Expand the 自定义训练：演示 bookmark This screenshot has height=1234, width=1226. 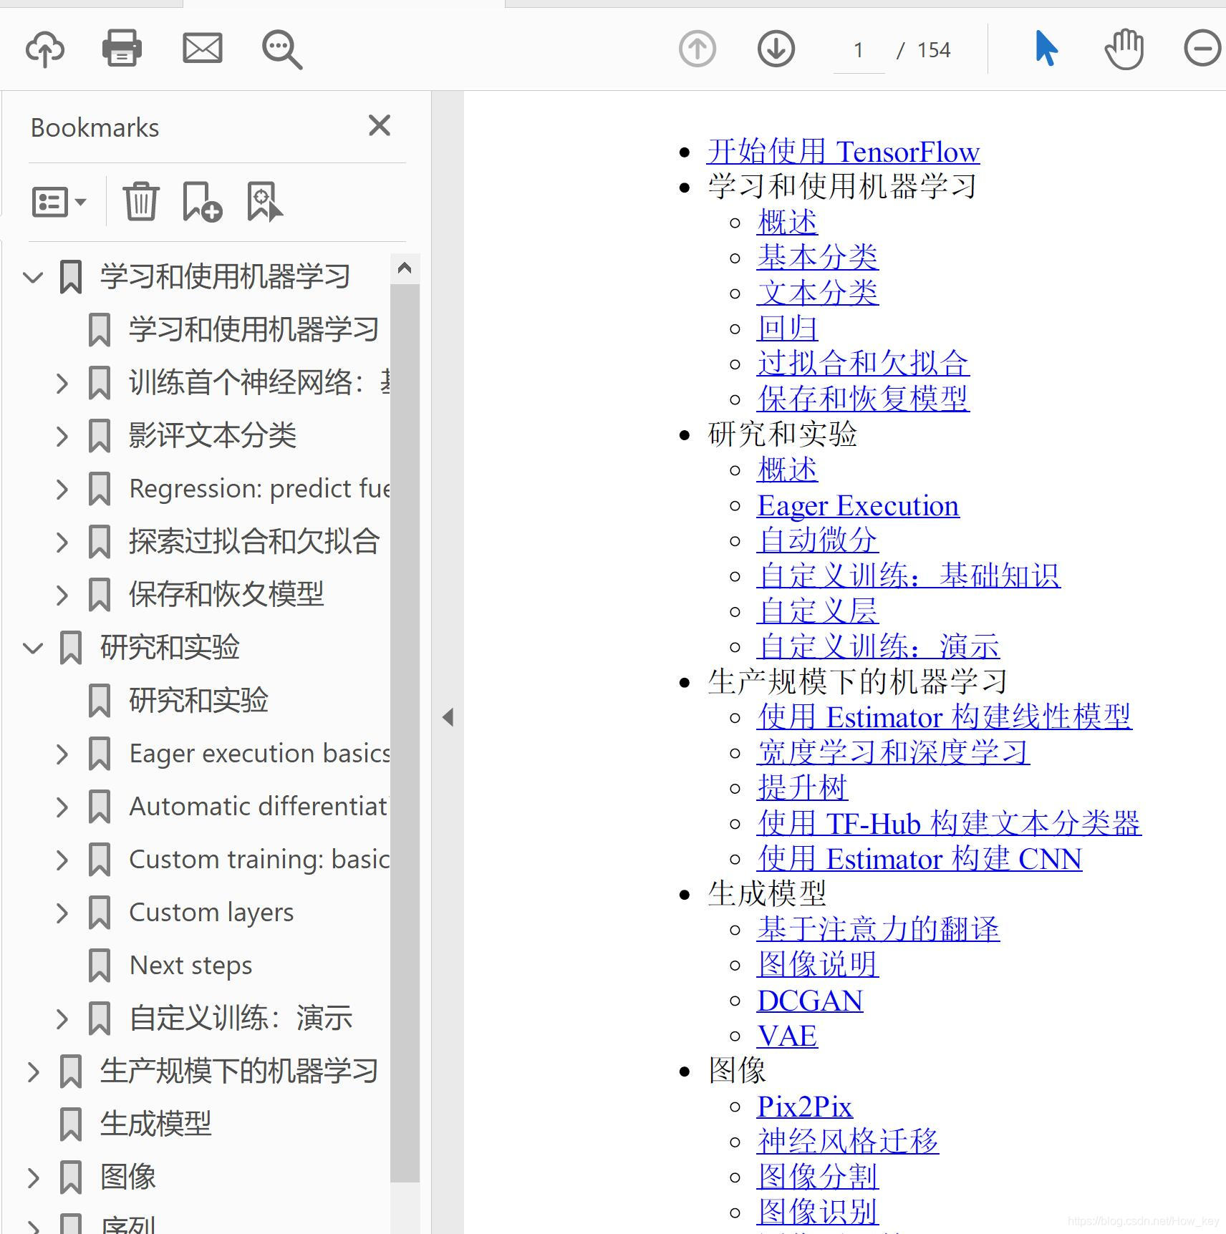click(x=62, y=1019)
